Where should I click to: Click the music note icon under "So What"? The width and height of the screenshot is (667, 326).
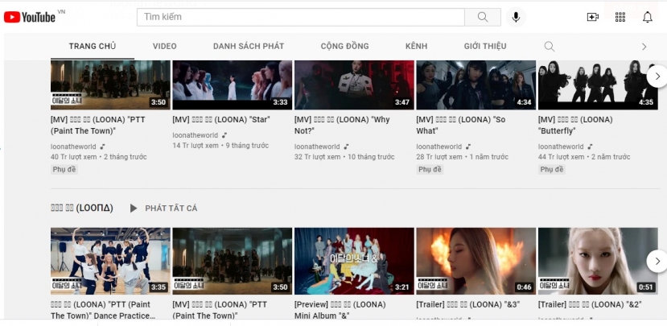click(468, 146)
